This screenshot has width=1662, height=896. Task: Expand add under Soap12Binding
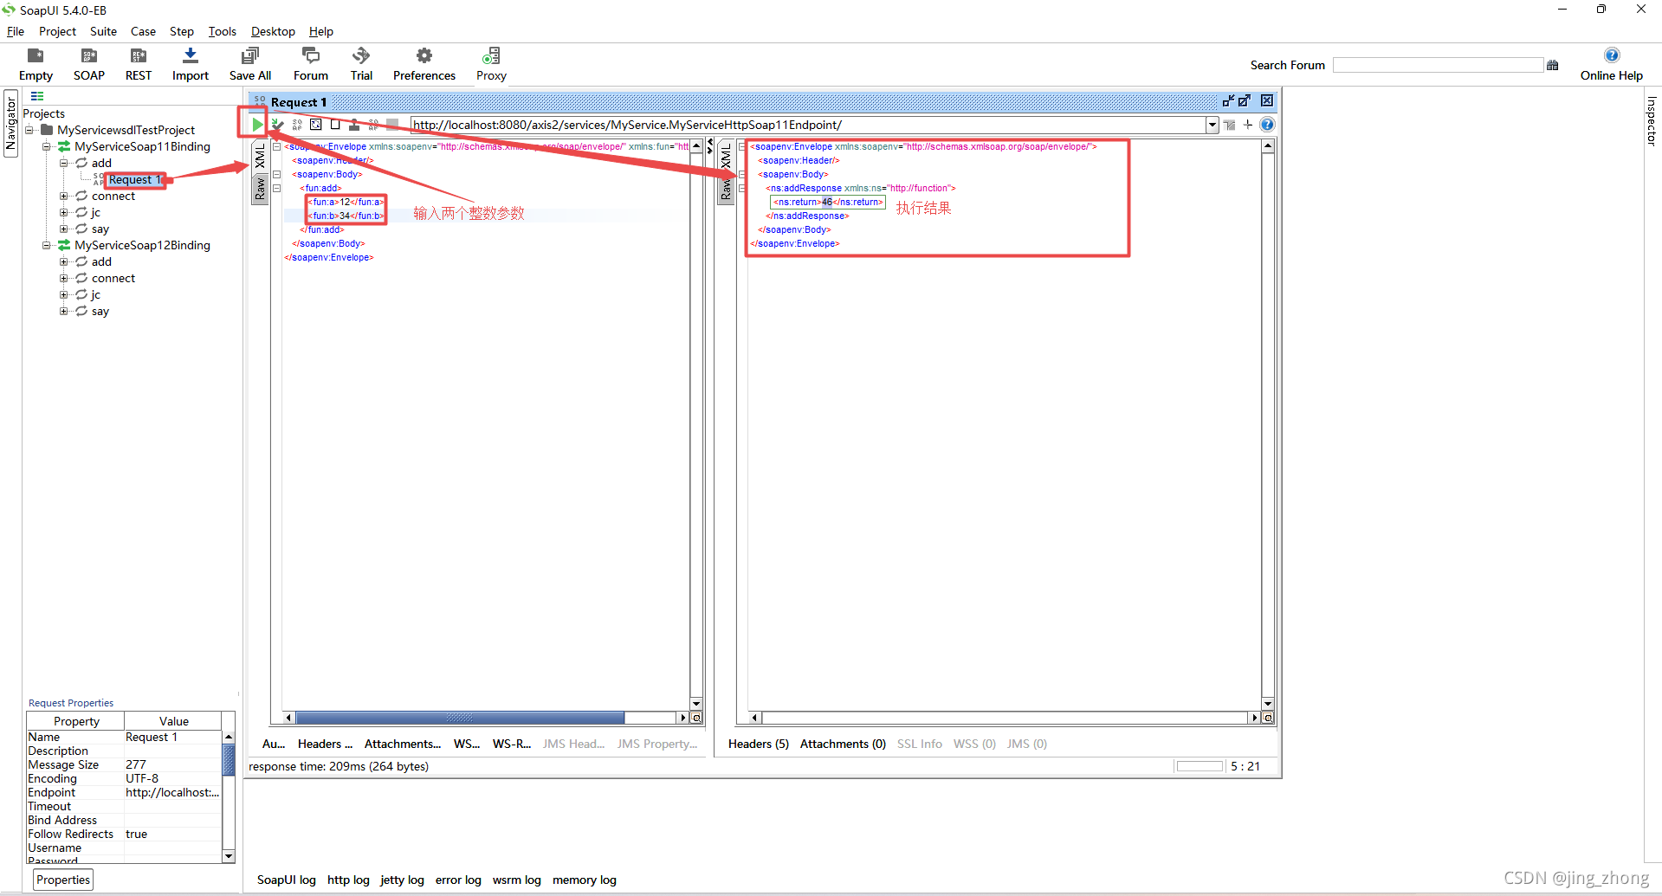point(63,261)
